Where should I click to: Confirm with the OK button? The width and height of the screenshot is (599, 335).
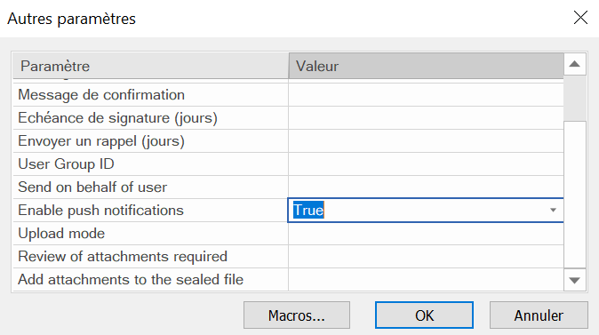(424, 315)
